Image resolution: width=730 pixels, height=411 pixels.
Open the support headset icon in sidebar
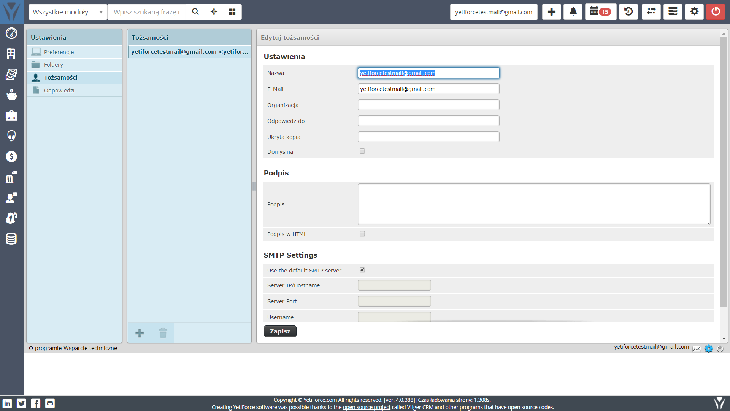click(x=11, y=136)
